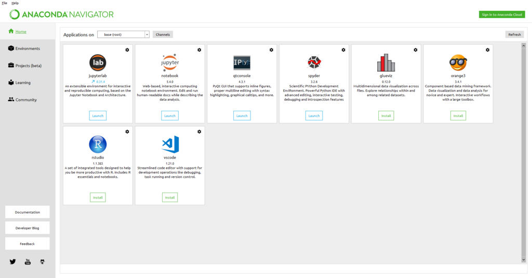The height and width of the screenshot is (278, 532).
Task: Click the spyder app icon
Action: click(x=314, y=62)
